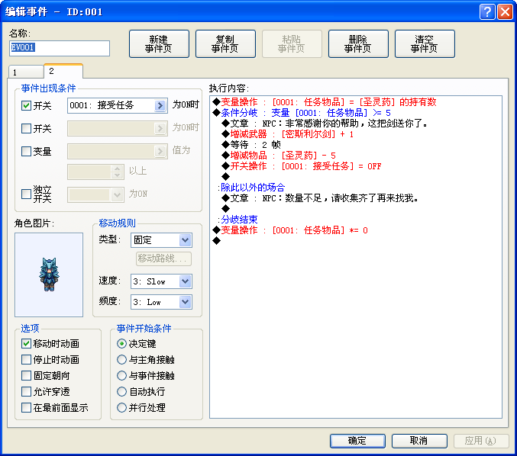Click the 清空事件页 button
Image resolution: width=517 pixels, height=456 pixels.
coord(425,43)
